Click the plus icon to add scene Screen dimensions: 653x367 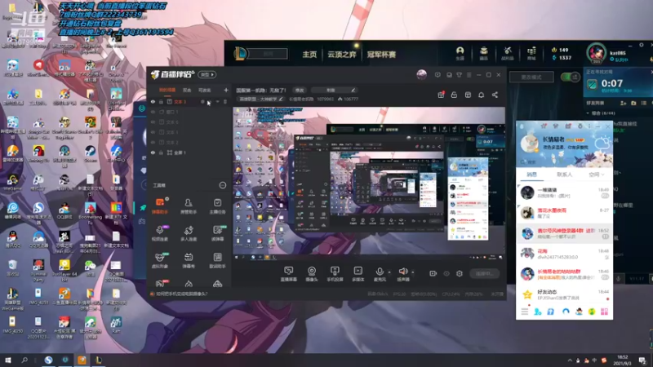[x=226, y=90]
